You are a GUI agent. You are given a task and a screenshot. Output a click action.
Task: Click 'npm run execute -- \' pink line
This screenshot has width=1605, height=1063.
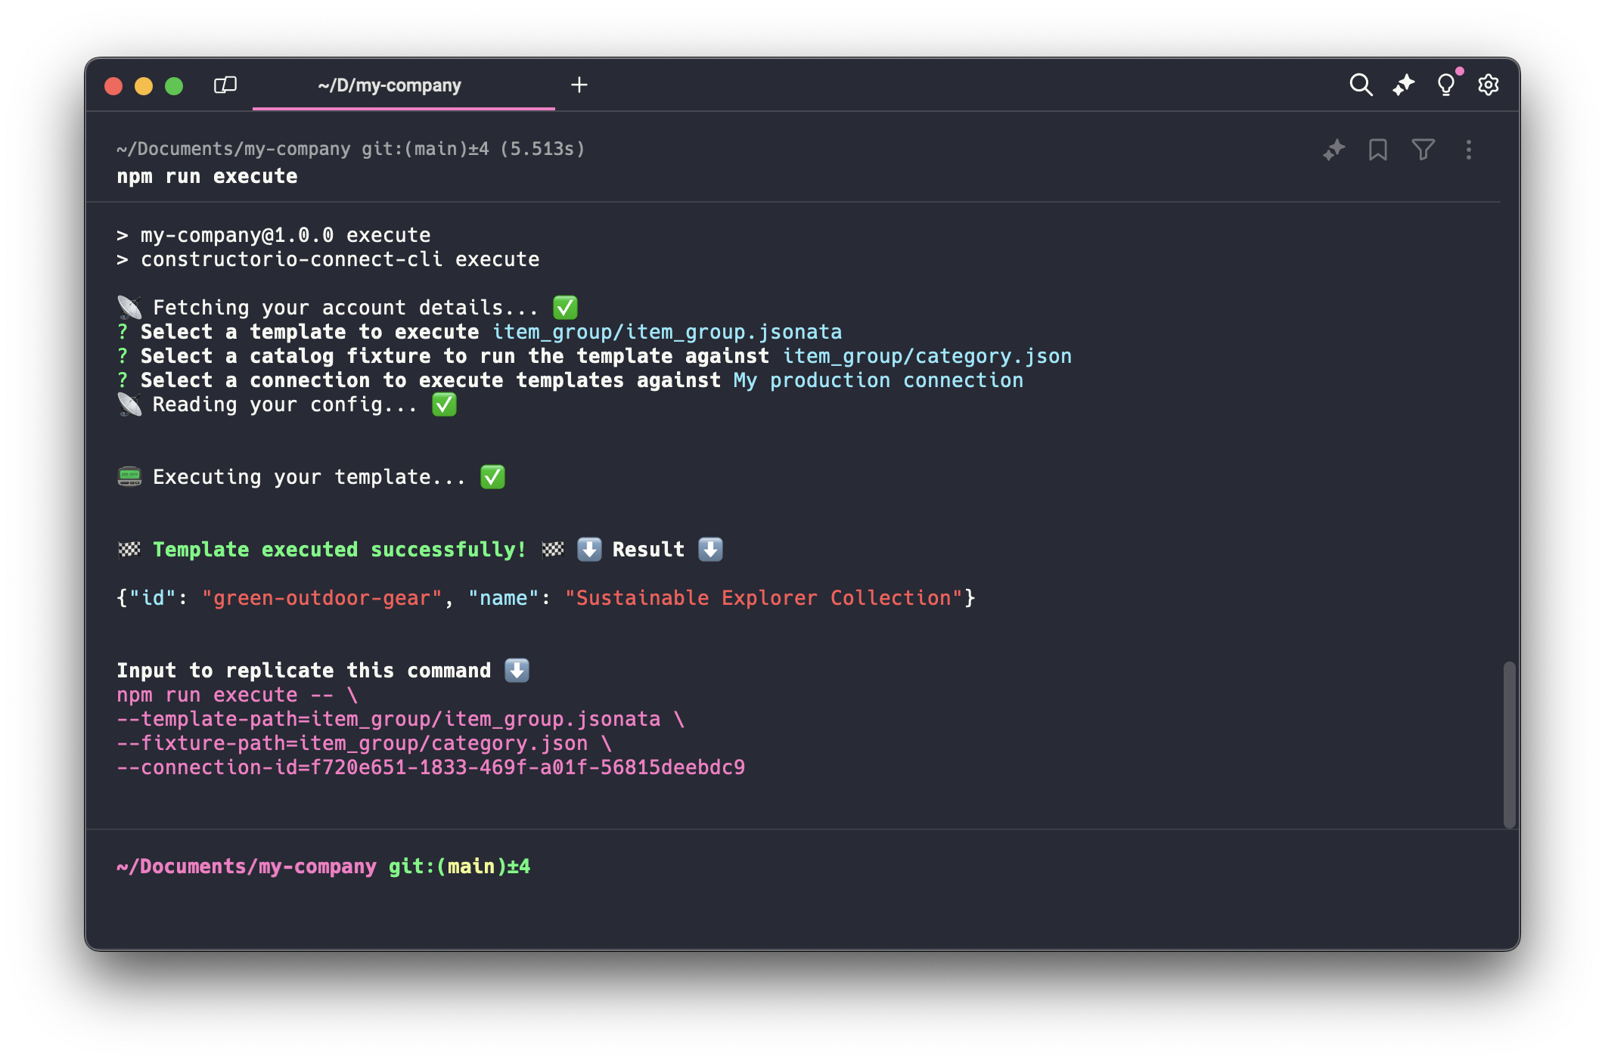(237, 695)
